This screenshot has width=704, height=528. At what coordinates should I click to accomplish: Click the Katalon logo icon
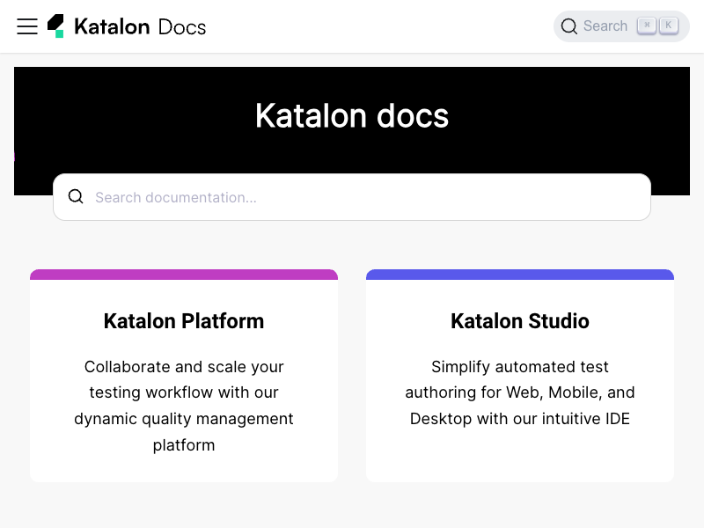55,26
